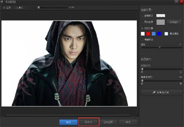Image resolution: width=184 pixels, height=127 pixels.
Task: Choose the light blue color swatch
Action: click(x=154, y=34)
